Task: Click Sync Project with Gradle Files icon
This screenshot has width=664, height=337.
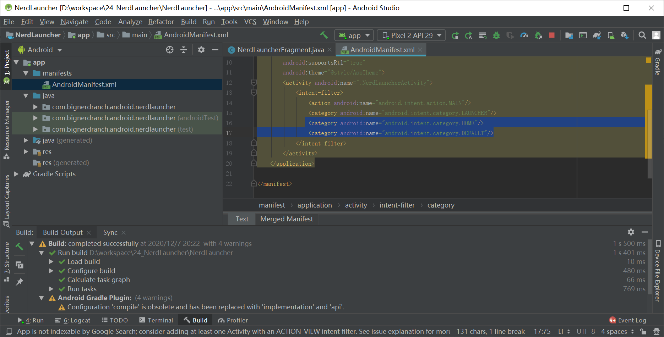Action: pos(597,35)
